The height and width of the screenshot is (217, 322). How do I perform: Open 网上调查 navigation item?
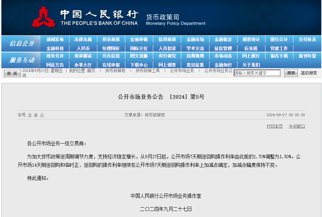point(167,65)
